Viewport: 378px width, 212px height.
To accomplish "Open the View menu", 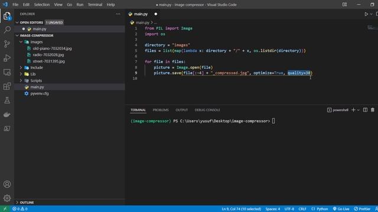I will [x=58, y=5].
